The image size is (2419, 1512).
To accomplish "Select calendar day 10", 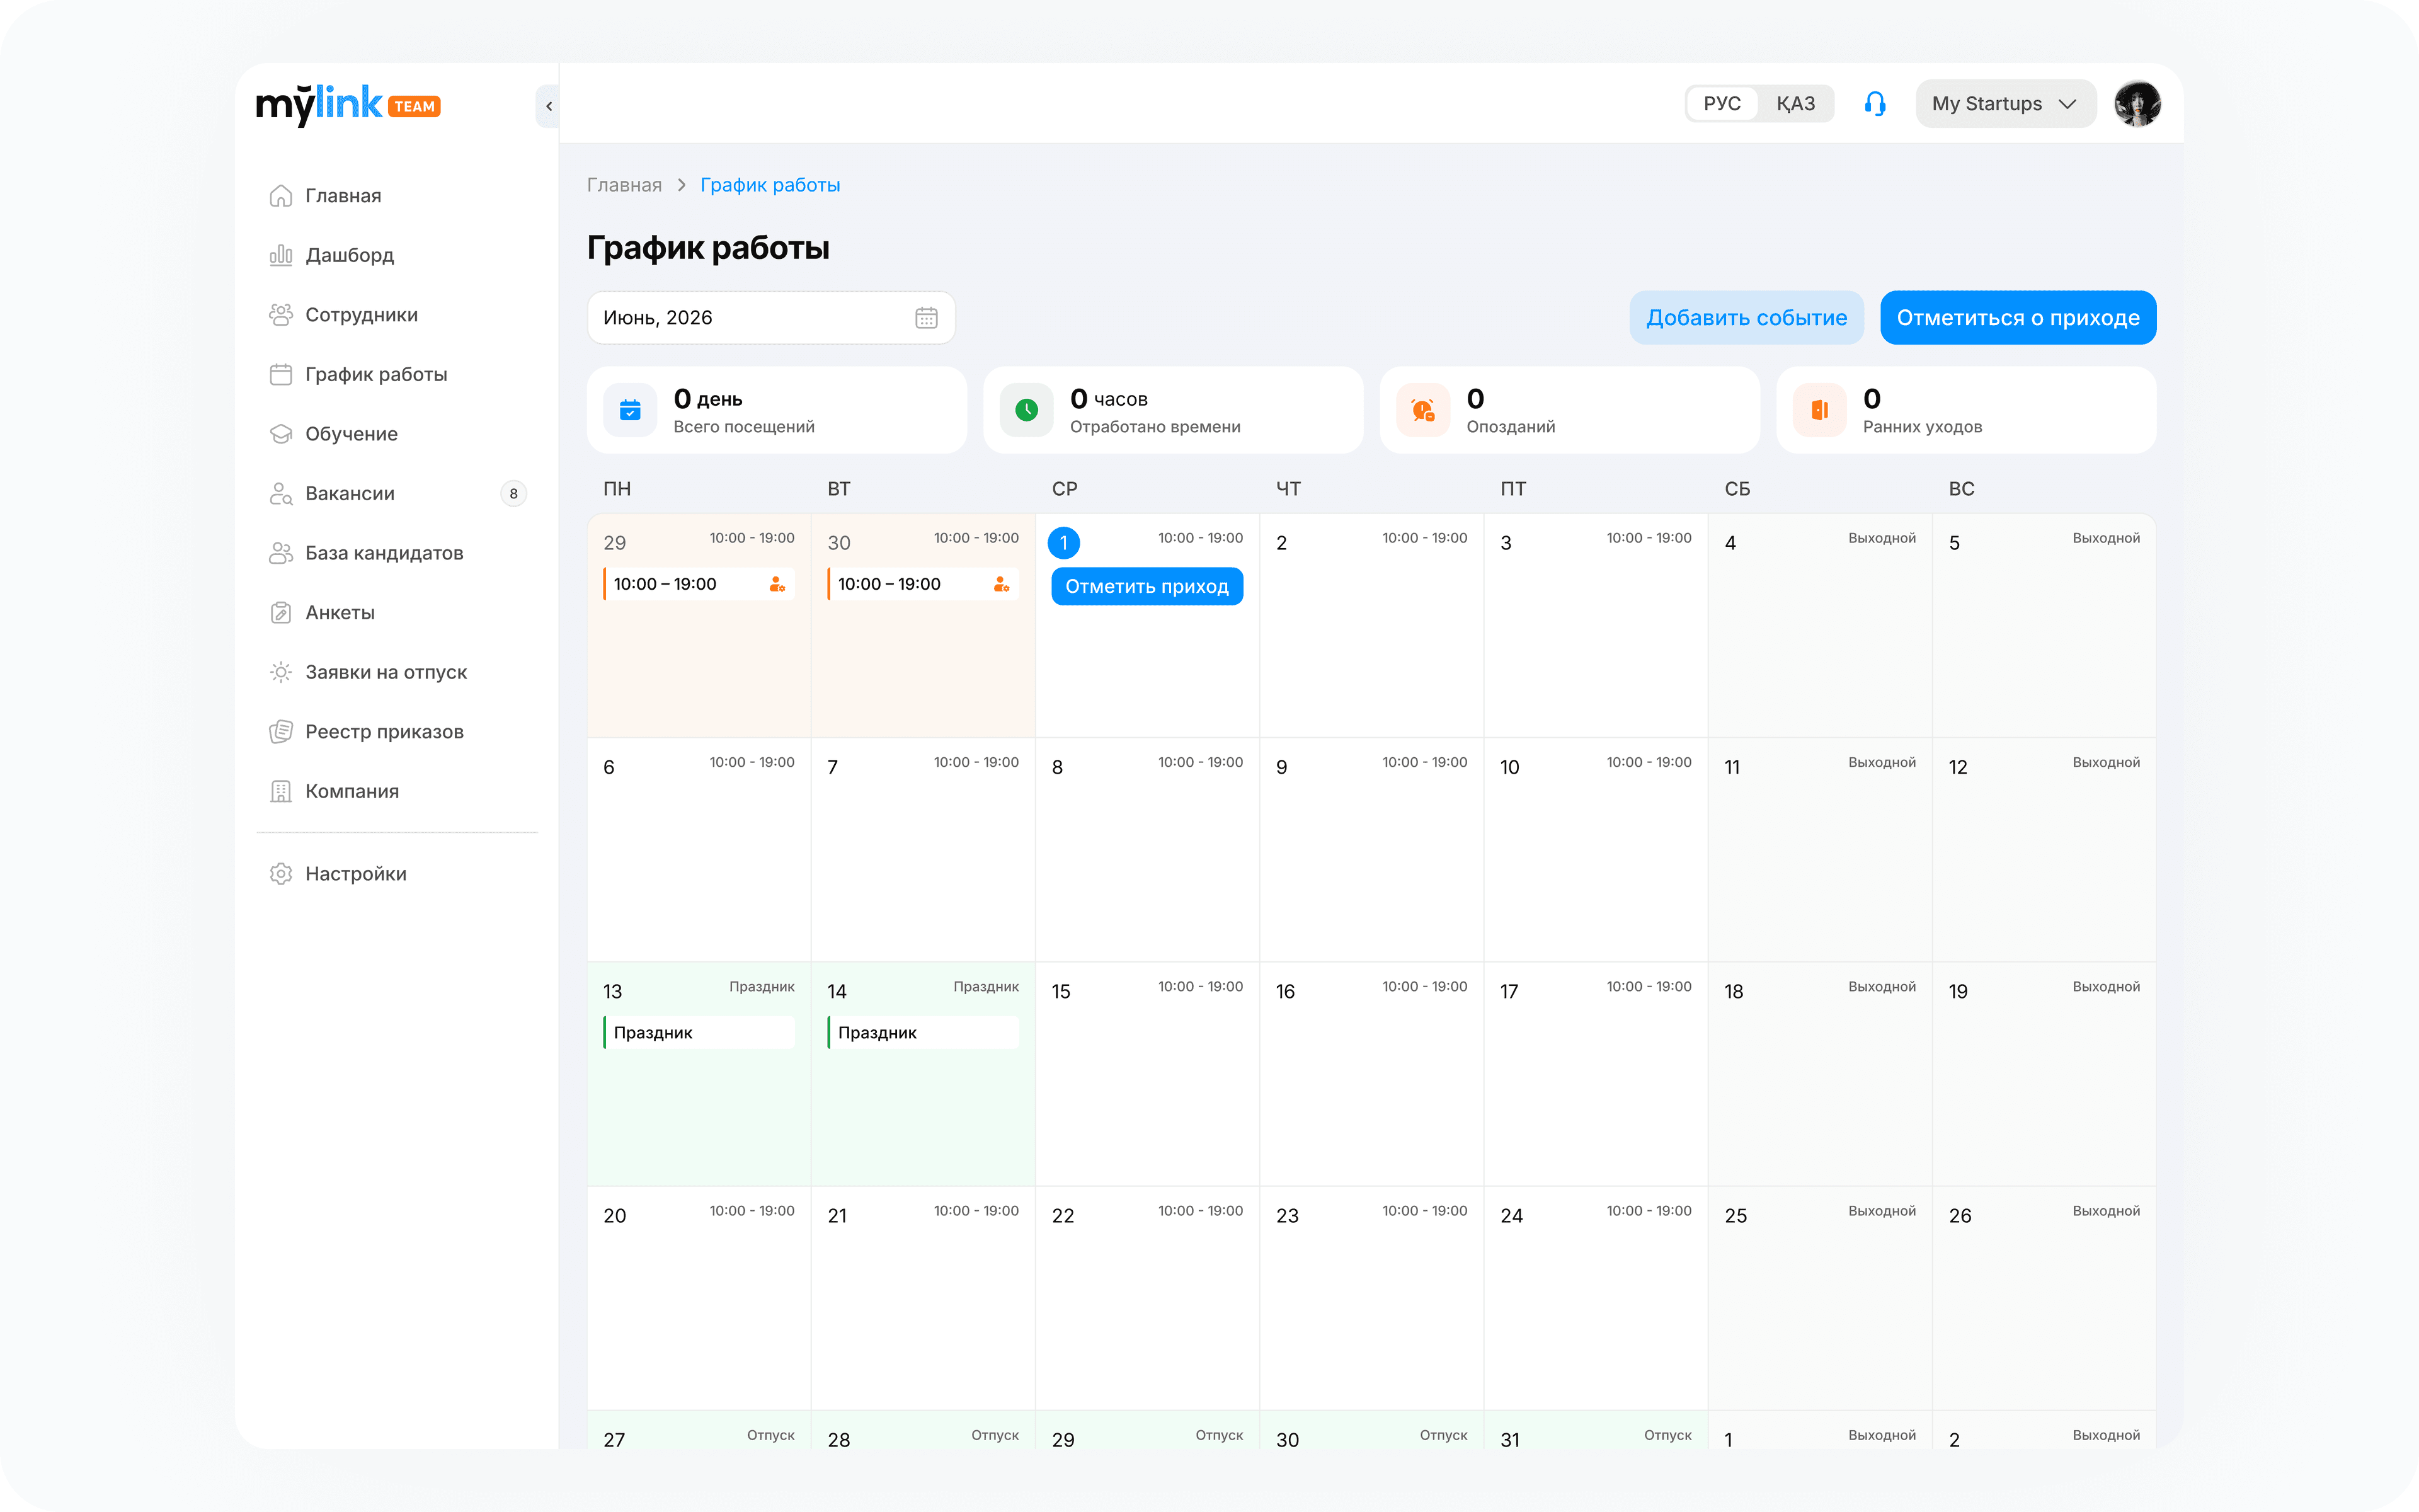I will pos(1596,850).
